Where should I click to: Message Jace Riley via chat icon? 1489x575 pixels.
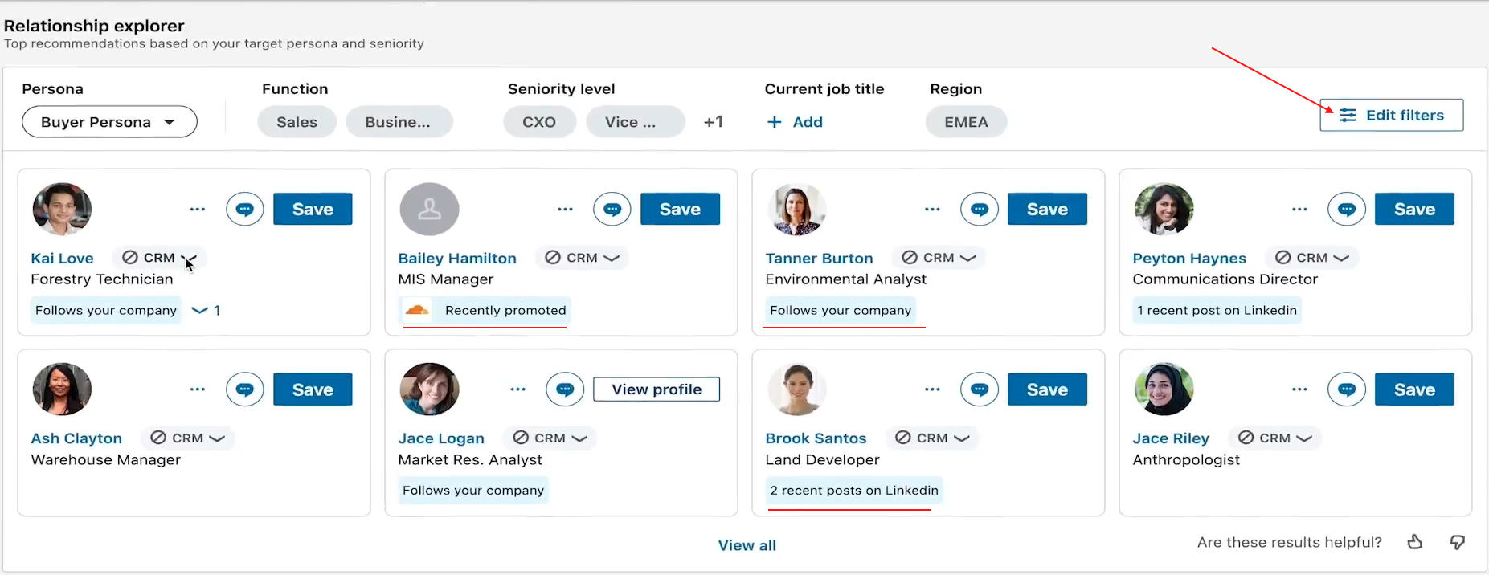pyautogui.click(x=1346, y=389)
